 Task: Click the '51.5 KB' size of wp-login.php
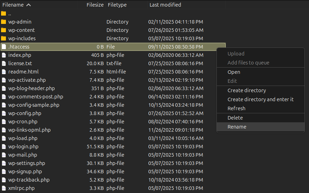pyautogui.click(x=95, y=147)
